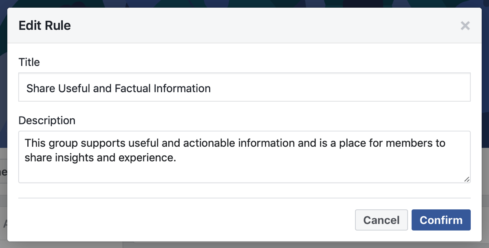This screenshot has height=248, width=489.
Task: Click into the Description text area
Action: [244, 157]
